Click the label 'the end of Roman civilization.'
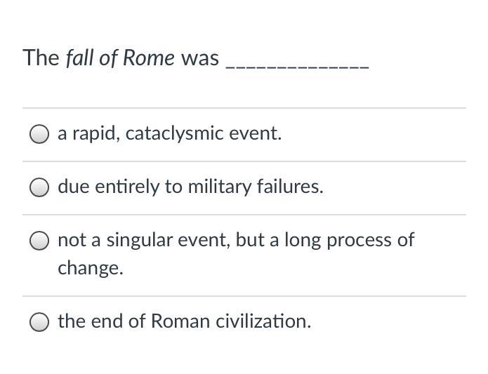488x374 pixels. (184, 321)
